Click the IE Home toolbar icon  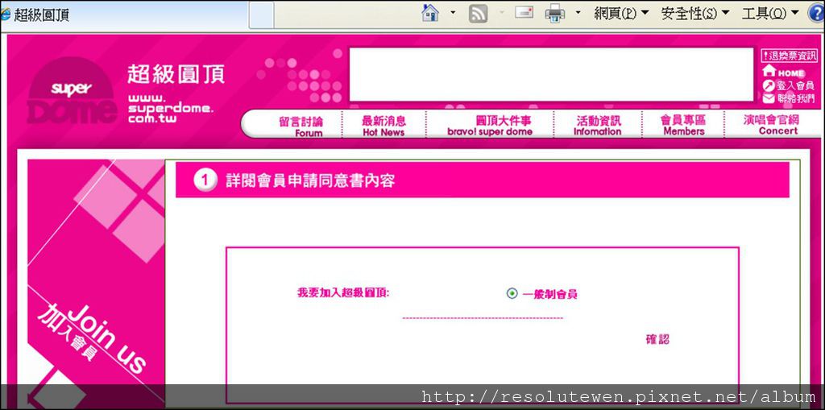click(x=430, y=13)
